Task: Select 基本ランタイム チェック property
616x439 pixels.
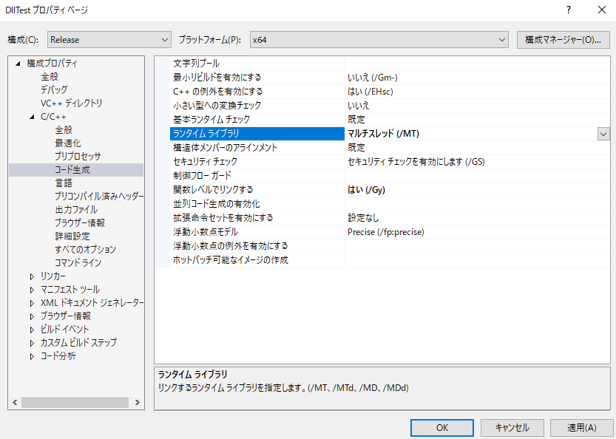Action: tap(257, 120)
